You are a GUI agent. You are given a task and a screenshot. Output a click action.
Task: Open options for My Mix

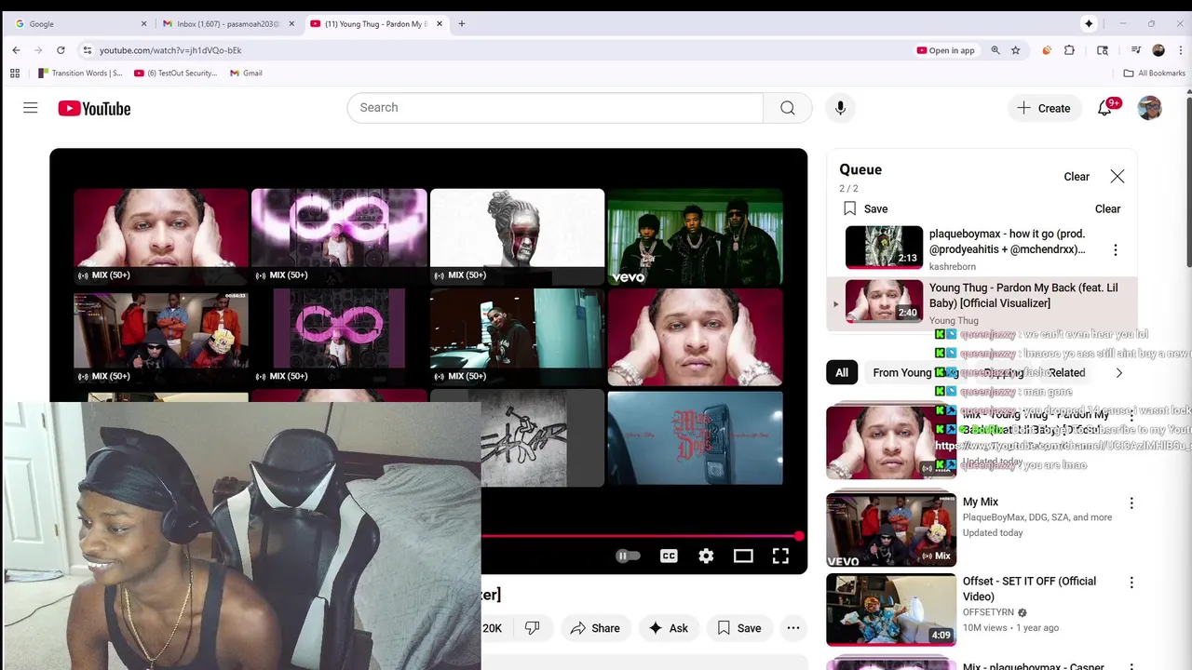click(1131, 503)
